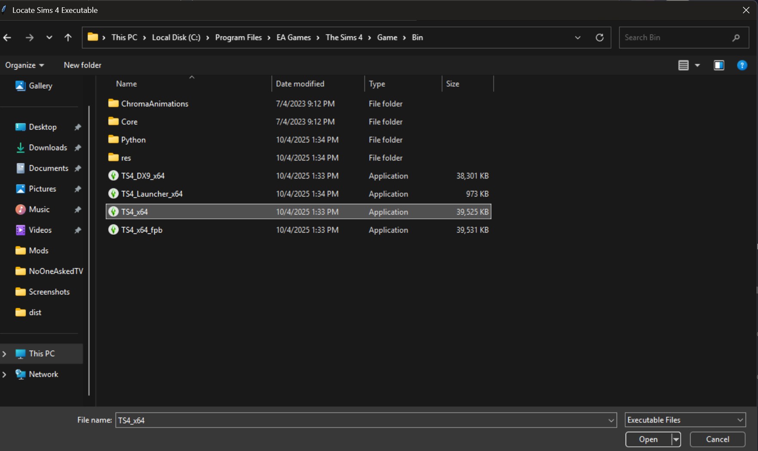Unpin Pictures using its pin icon
Image resolution: width=758 pixels, height=451 pixels.
pyautogui.click(x=78, y=189)
